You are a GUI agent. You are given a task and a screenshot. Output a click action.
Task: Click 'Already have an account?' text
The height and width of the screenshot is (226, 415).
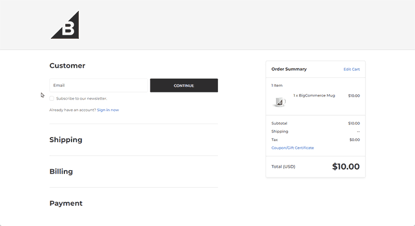click(x=73, y=110)
